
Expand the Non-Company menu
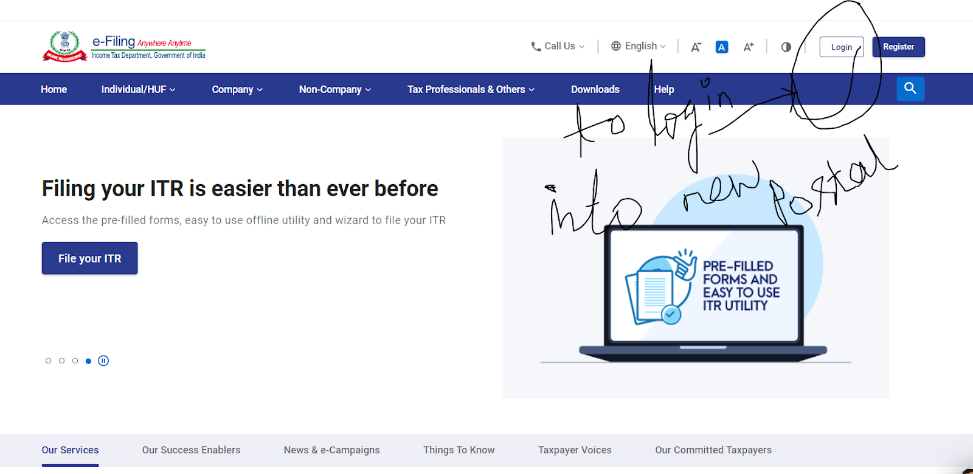pyautogui.click(x=334, y=89)
